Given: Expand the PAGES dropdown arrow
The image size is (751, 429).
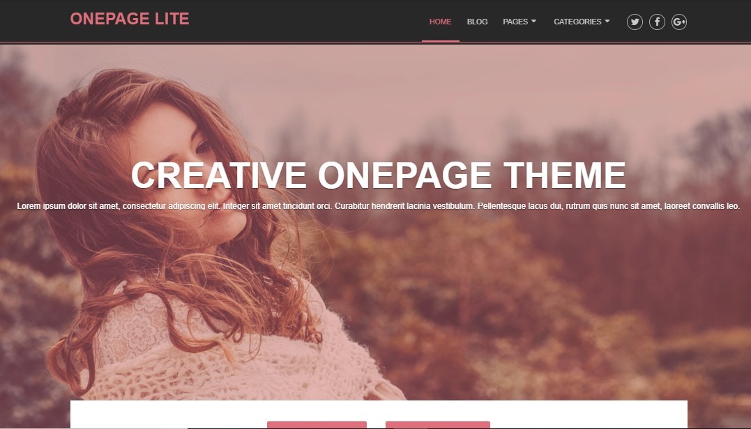Looking at the screenshot, I should point(533,22).
